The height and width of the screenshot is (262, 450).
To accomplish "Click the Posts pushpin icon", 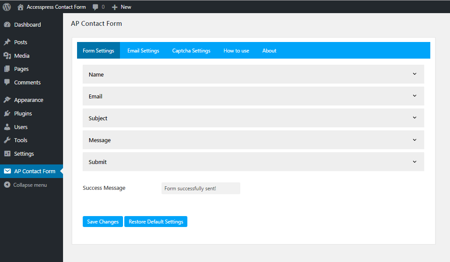I will pos(7,42).
